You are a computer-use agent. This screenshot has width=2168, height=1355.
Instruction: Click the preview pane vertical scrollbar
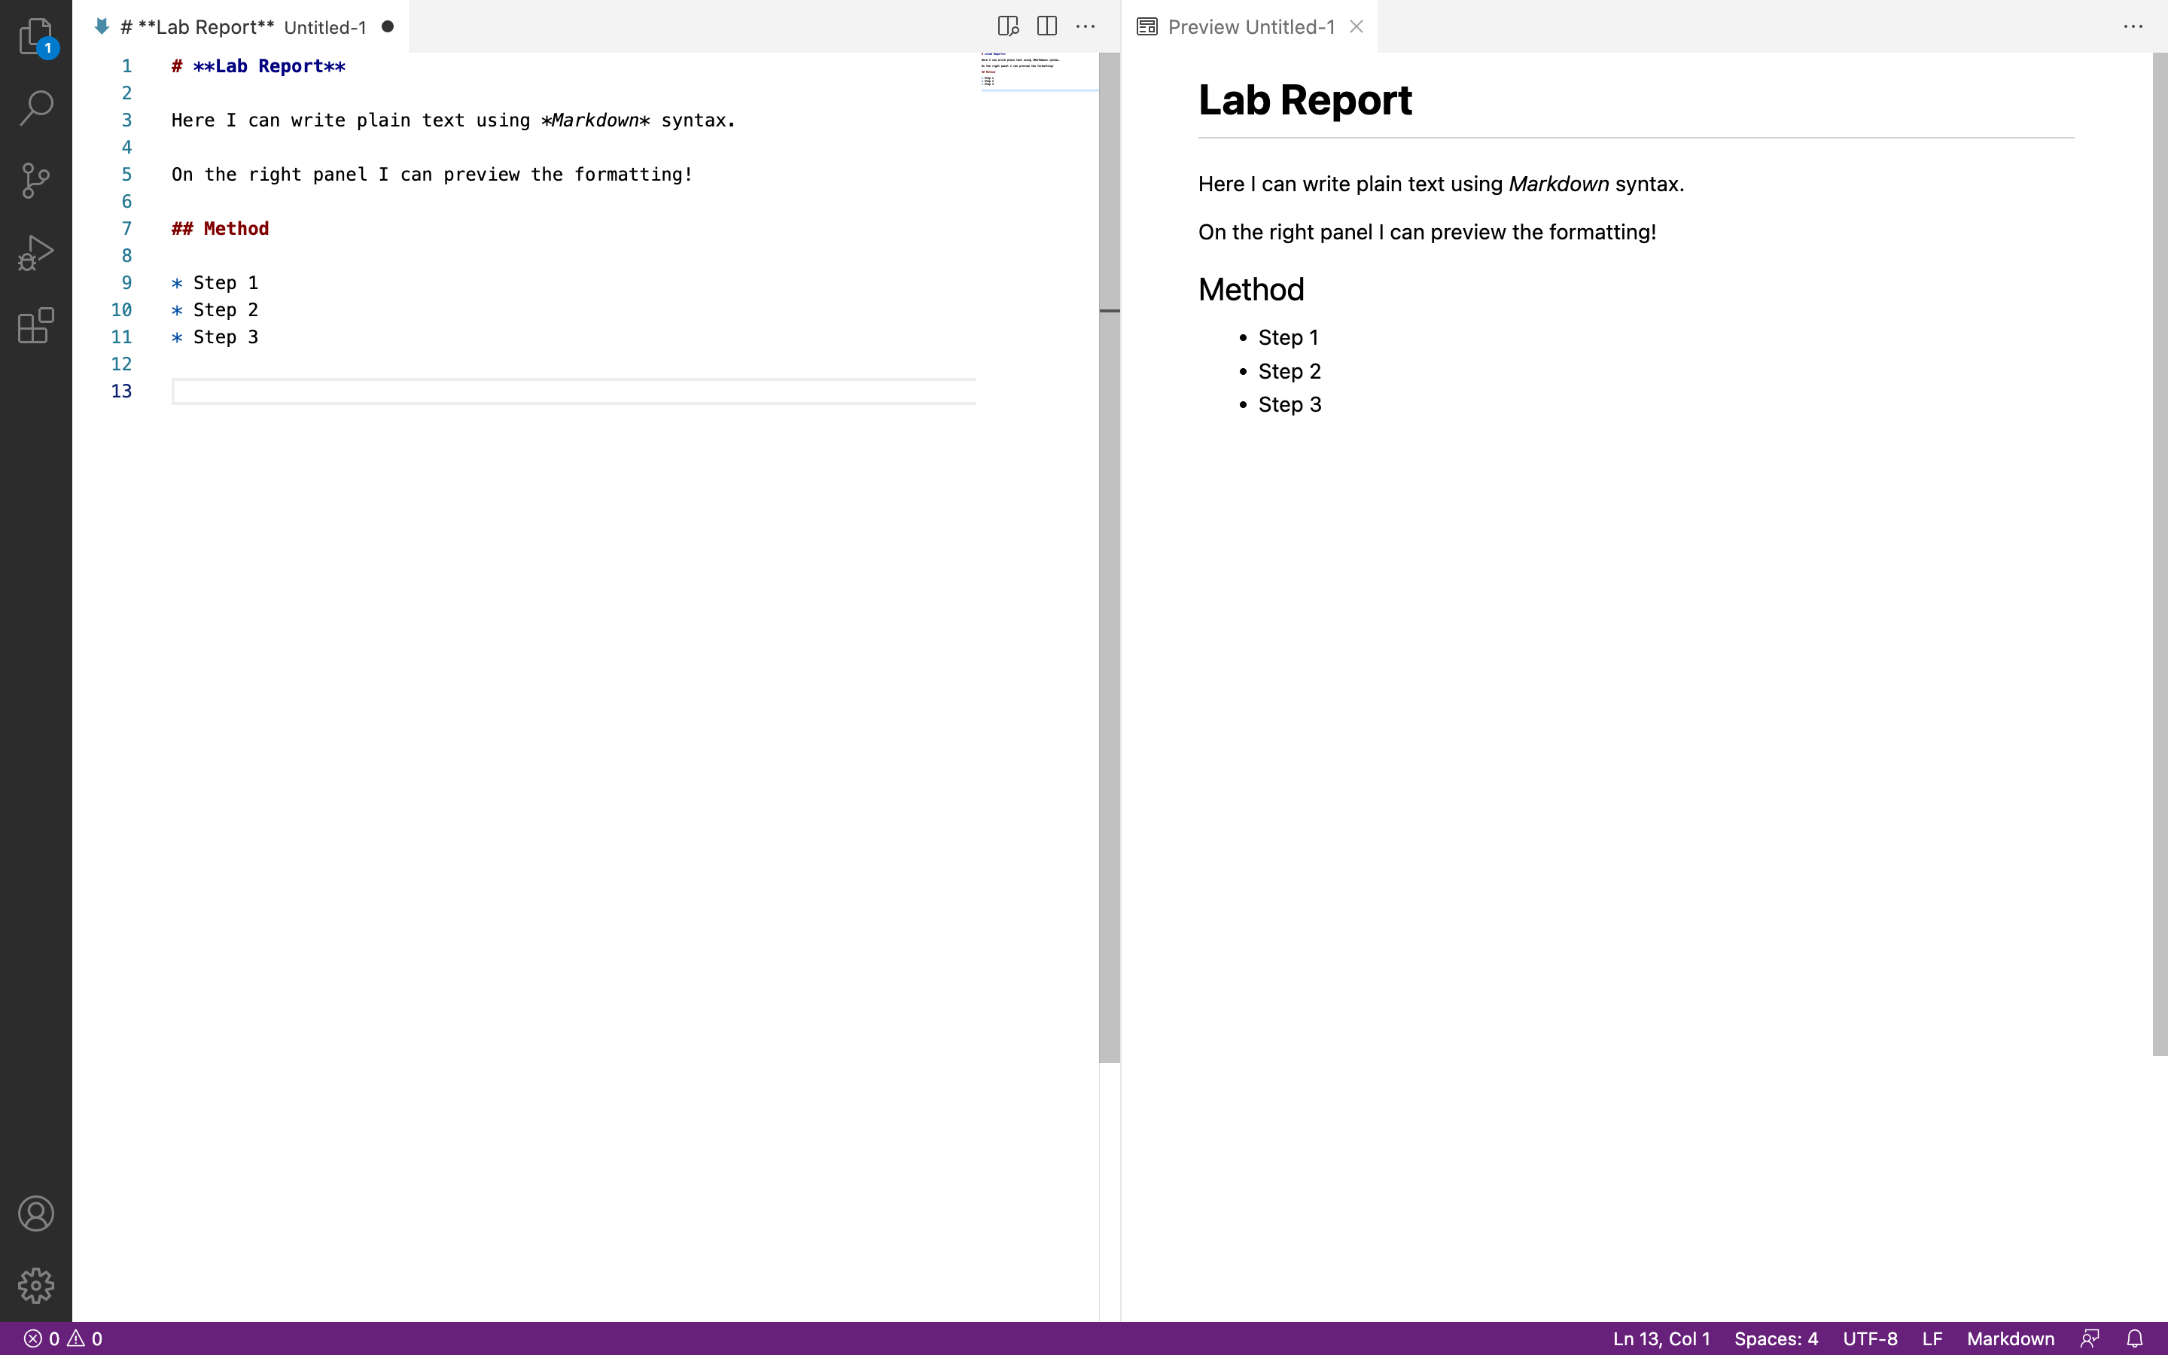pyautogui.click(x=2159, y=554)
